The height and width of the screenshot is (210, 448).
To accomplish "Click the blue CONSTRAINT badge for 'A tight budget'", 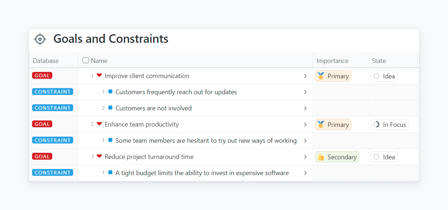I will tap(53, 173).
